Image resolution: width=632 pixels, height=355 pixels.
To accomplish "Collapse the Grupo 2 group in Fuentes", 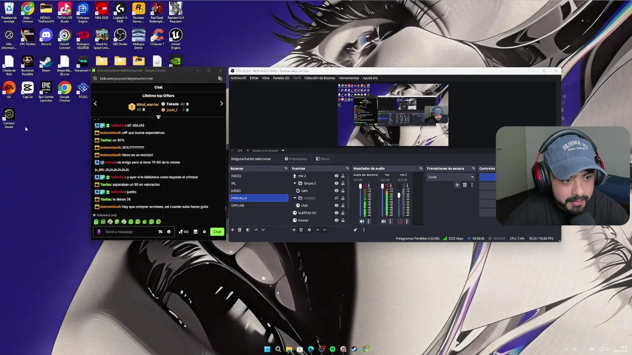I will (295, 183).
